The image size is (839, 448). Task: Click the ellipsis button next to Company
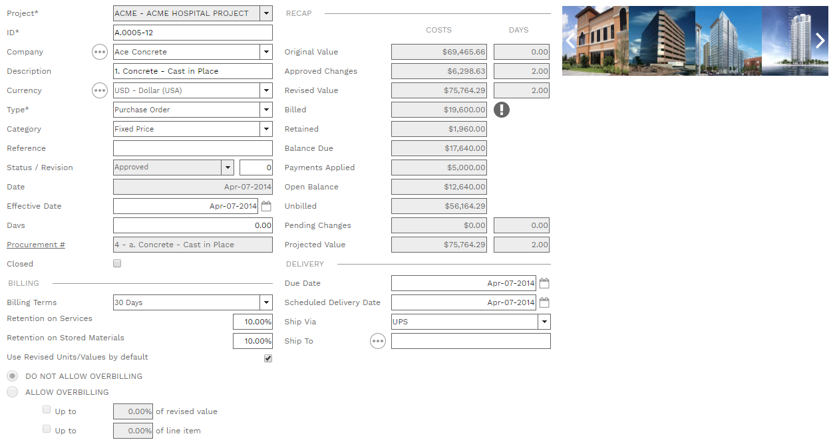pyautogui.click(x=99, y=52)
